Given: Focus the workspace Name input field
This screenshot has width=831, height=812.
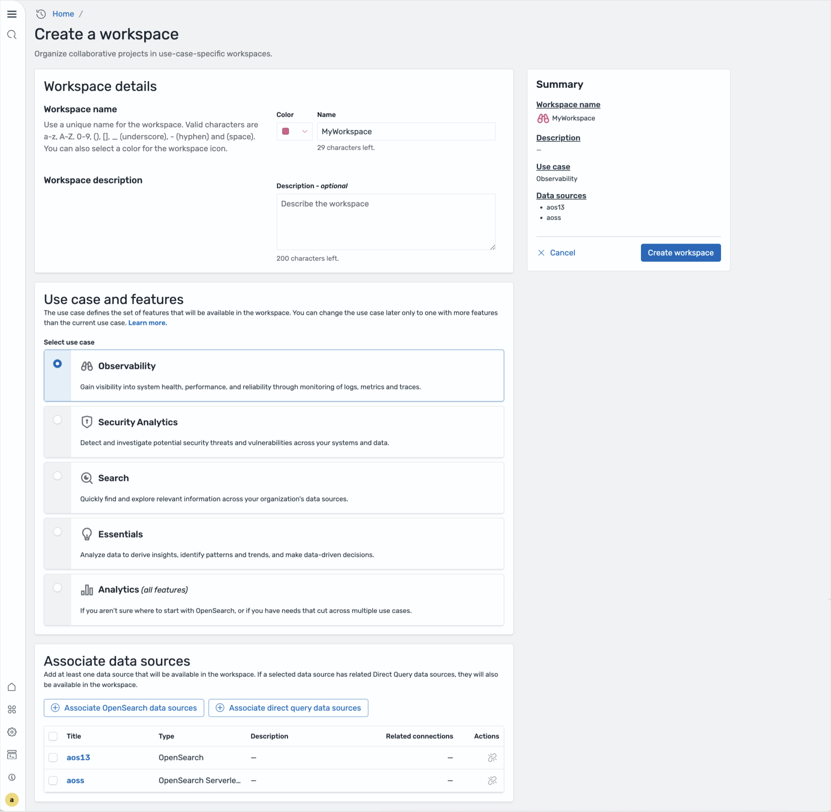Looking at the screenshot, I should (x=406, y=132).
